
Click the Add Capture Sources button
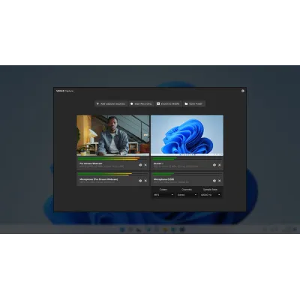(111, 103)
